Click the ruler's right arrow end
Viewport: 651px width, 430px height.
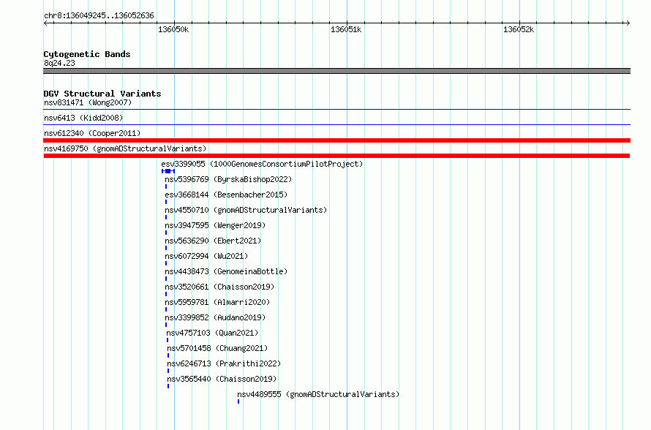pos(628,23)
